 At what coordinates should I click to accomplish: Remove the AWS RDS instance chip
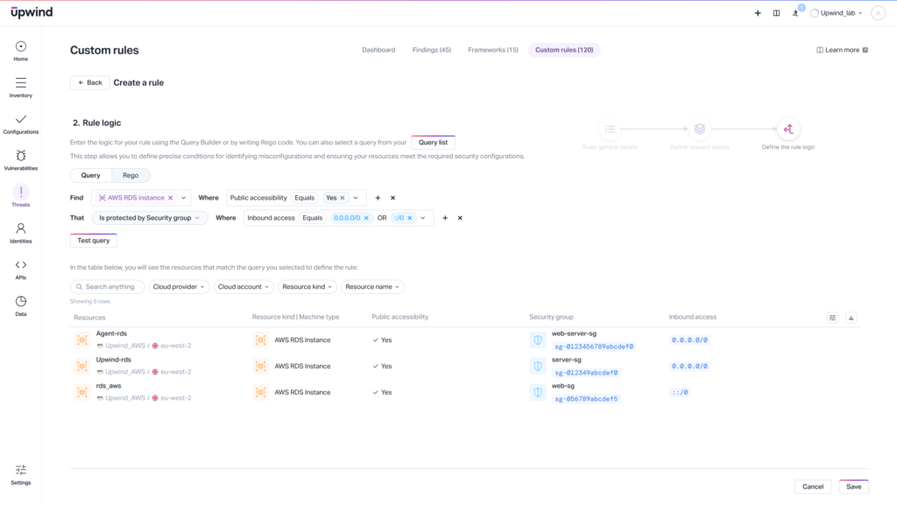click(171, 198)
